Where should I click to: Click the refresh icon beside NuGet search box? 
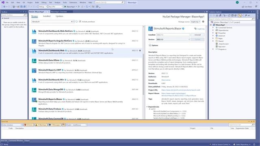[x=77, y=21]
